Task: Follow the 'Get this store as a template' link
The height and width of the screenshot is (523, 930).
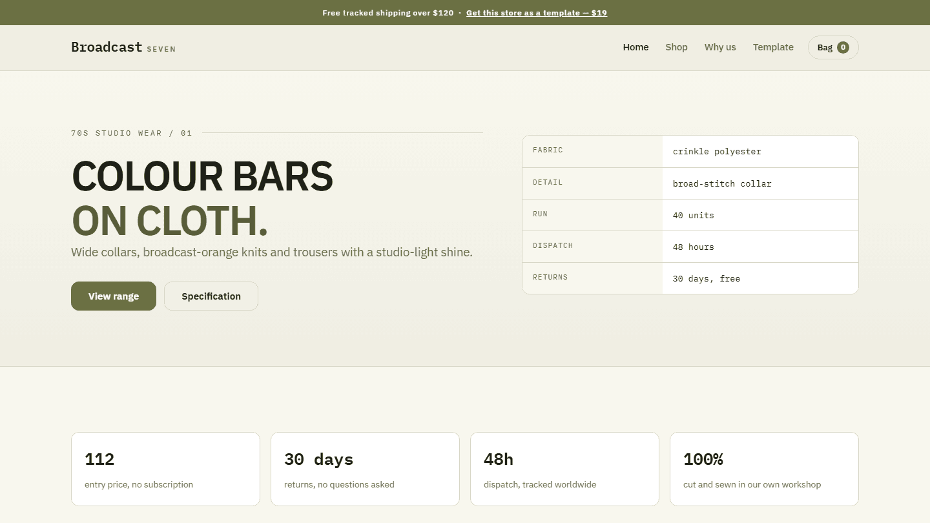Action: [x=537, y=13]
